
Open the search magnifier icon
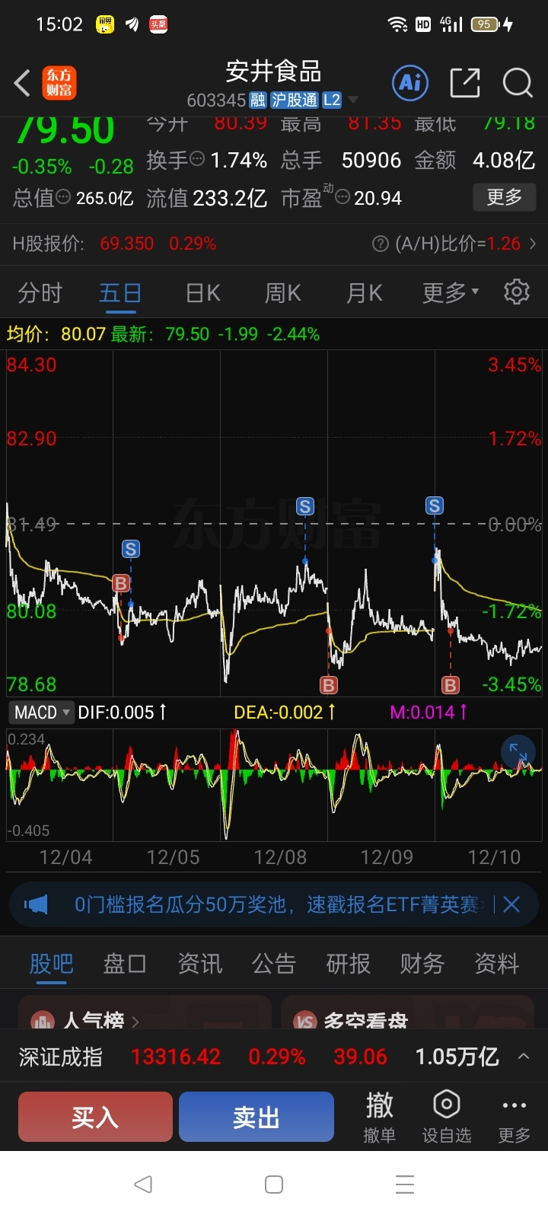pyautogui.click(x=518, y=82)
